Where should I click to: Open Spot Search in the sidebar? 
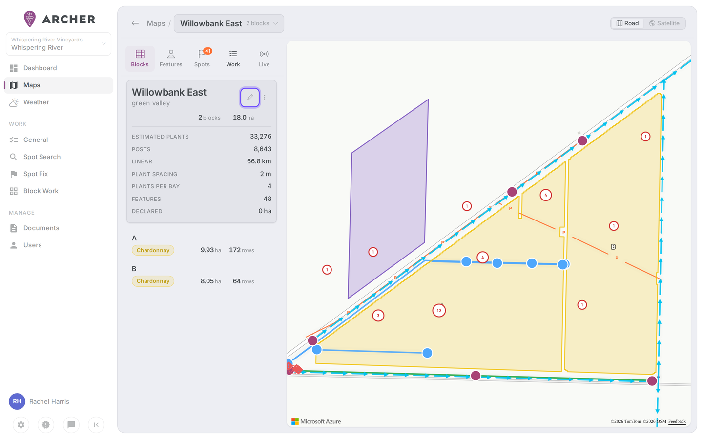(x=59, y=157)
